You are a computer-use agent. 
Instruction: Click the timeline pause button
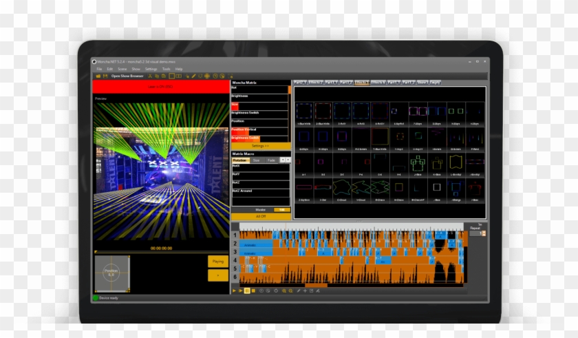247,291
